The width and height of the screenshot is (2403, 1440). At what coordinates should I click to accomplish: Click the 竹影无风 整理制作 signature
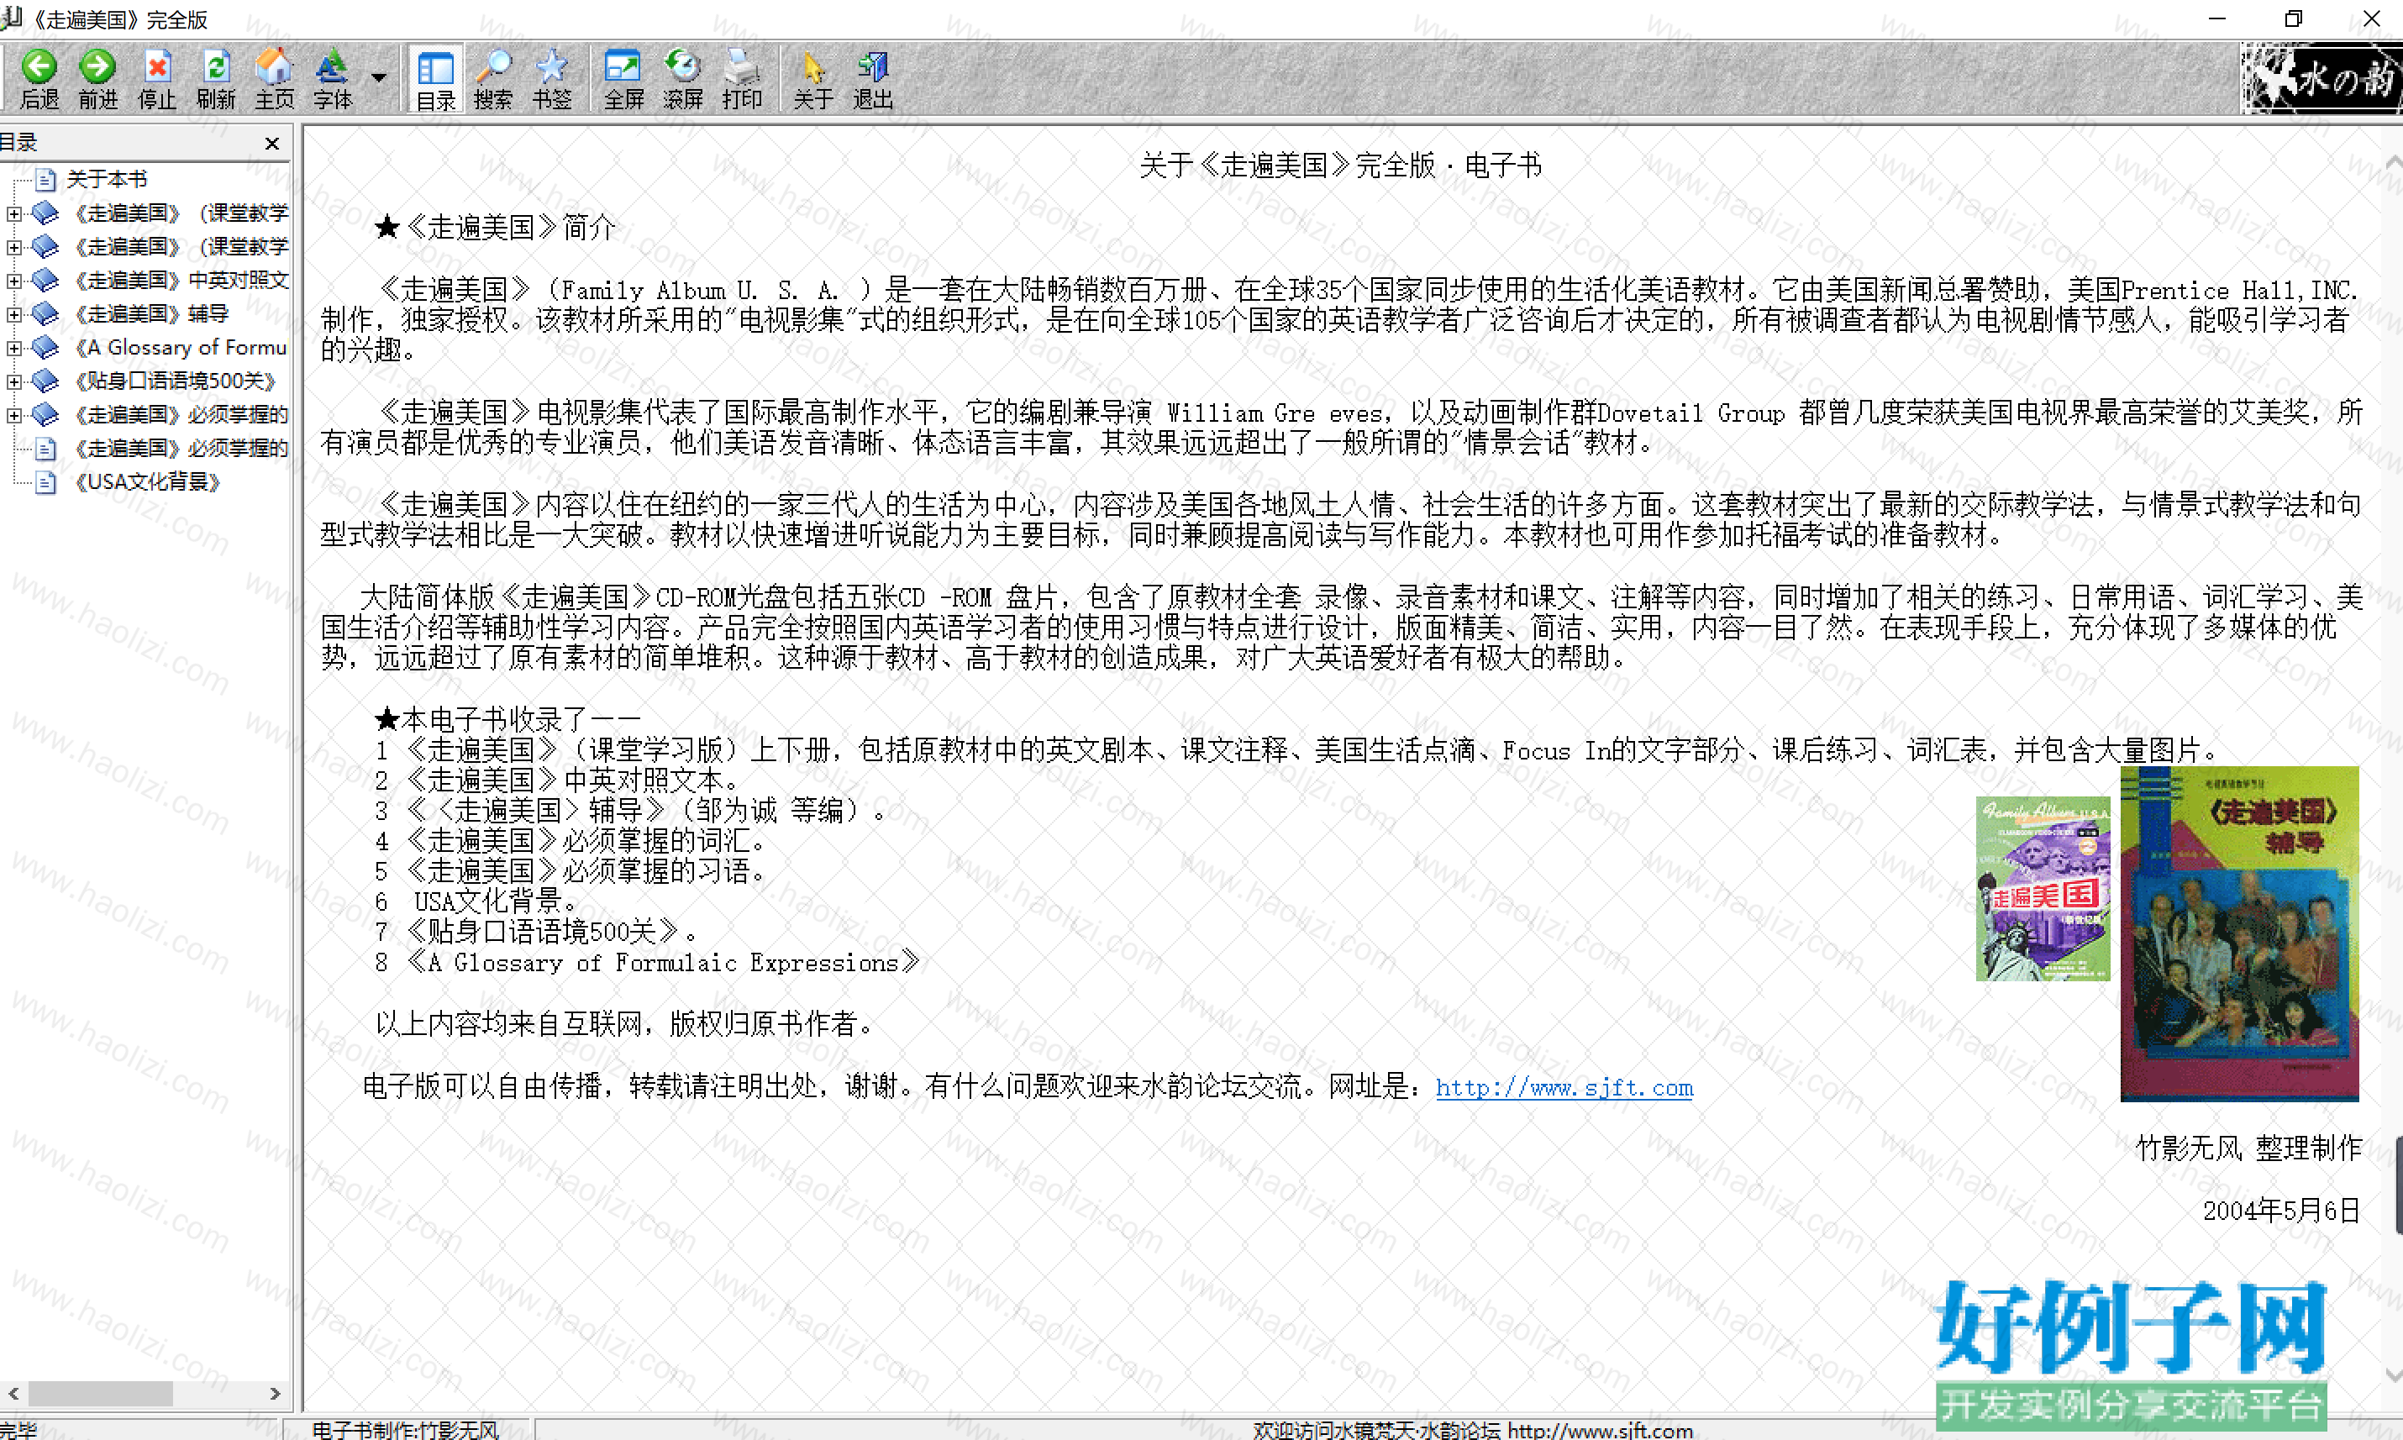(2248, 1148)
